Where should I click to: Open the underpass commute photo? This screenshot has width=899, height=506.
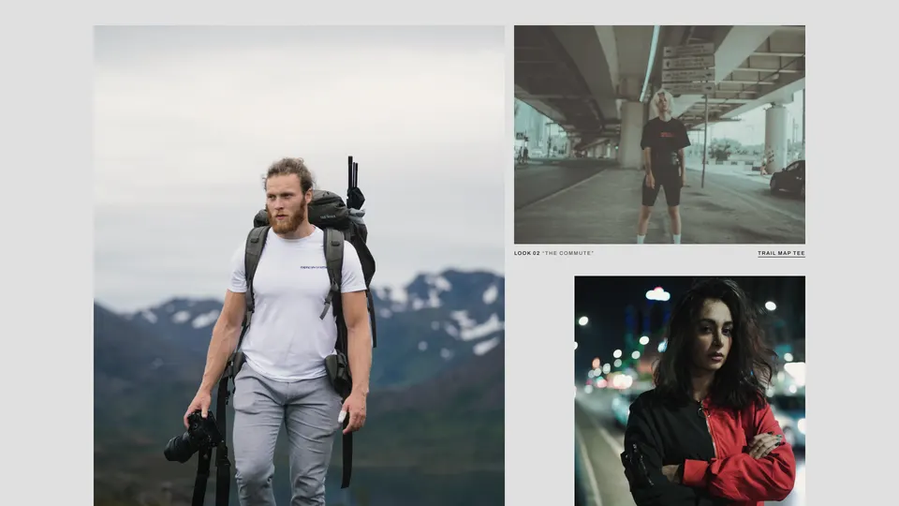point(659,134)
